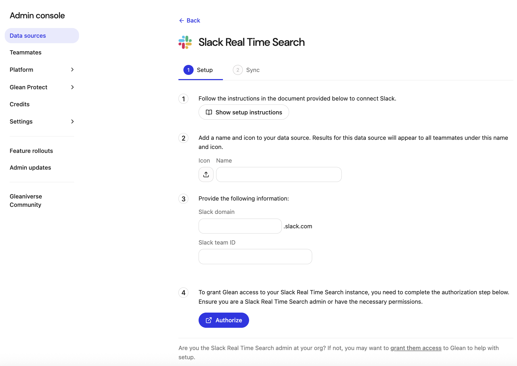517x366 pixels.
Task: Click the numbered badge on the Setup step
Action: (x=188, y=70)
